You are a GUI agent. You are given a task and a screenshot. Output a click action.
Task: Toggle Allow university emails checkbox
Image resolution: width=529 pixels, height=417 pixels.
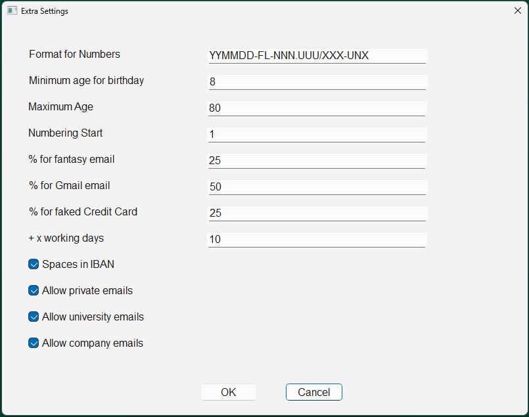(34, 317)
